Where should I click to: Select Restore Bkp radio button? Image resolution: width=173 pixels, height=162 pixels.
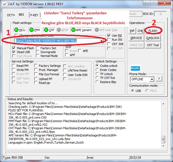pos(97,82)
